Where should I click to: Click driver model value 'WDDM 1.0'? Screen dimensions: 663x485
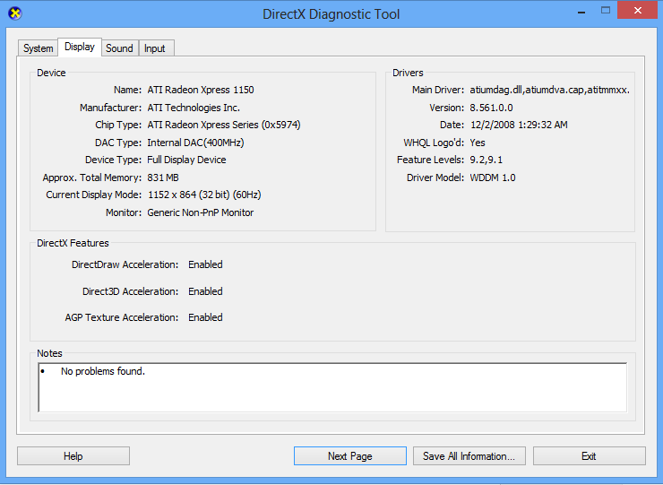[x=493, y=178]
